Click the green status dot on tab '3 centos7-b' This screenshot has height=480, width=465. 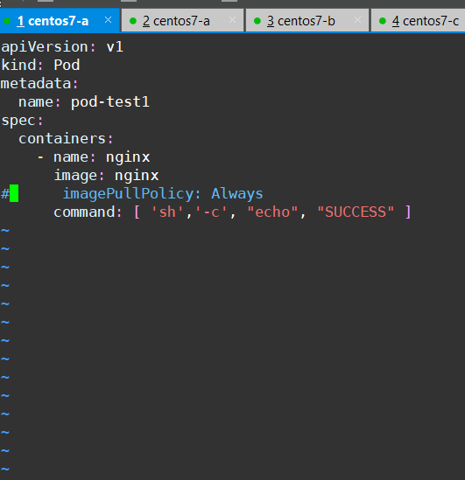(257, 21)
